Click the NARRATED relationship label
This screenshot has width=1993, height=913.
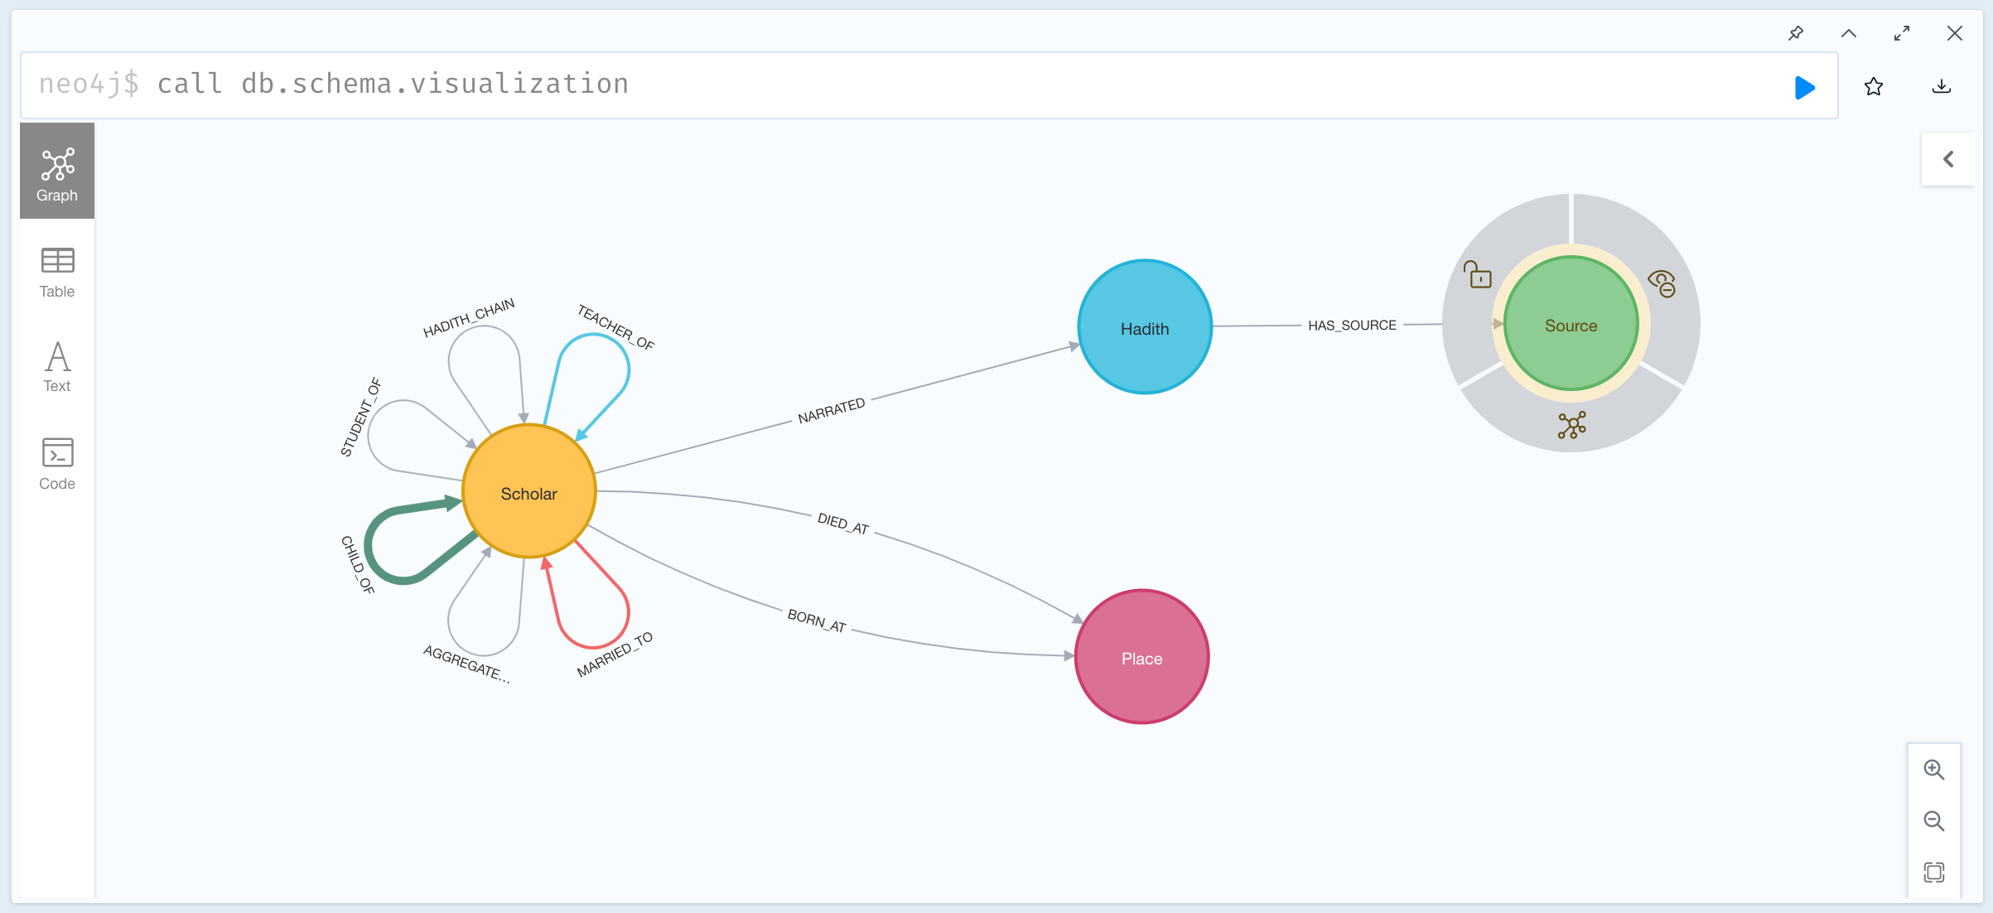831,411
